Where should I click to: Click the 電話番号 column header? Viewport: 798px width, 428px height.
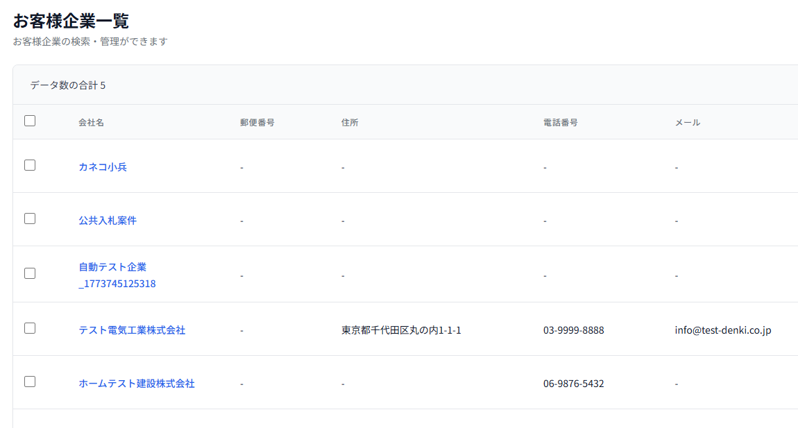[561, 123]
